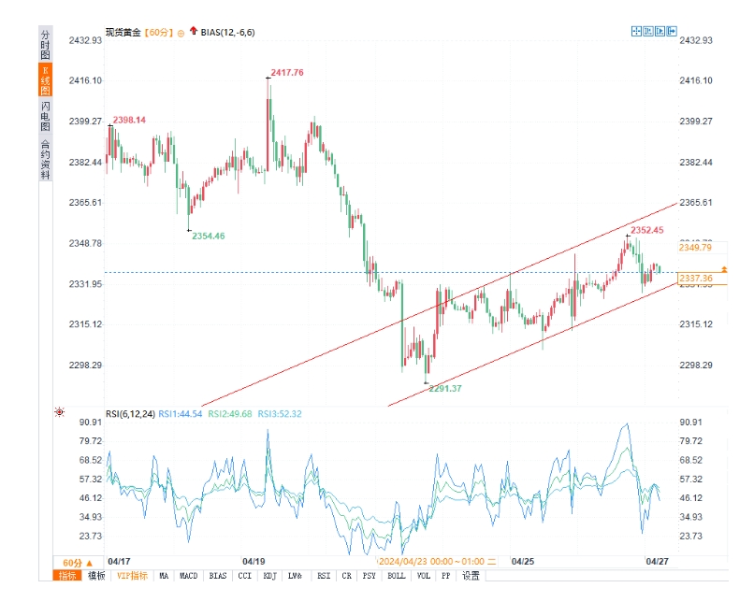The width and height of the screenshot is (754, 602).
Task: Expand the [60分] period selector
Action: (159, 29)
